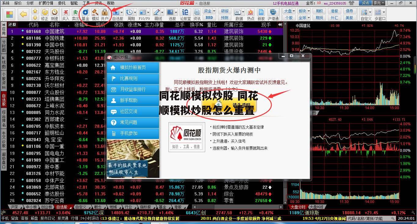Select the 画线 pencil drawing tool
The width and height of the screenshot is (417, 224).
157,12
